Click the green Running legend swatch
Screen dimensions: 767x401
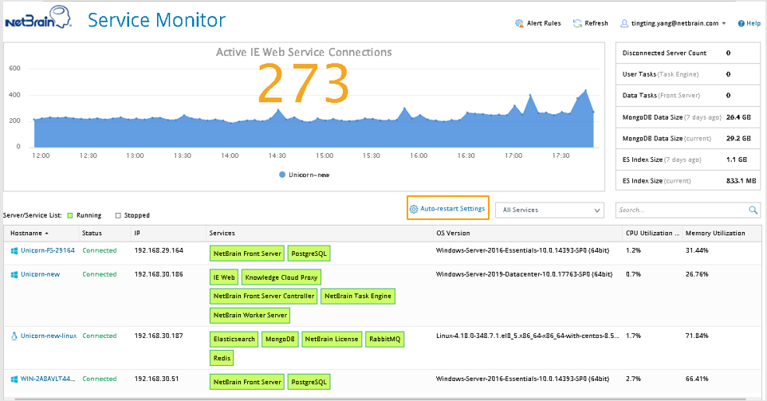(x=70, y=215)
